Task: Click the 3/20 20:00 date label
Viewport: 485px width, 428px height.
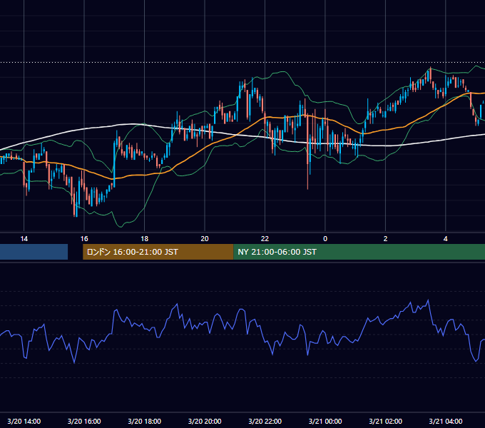Action: (205, 421)
